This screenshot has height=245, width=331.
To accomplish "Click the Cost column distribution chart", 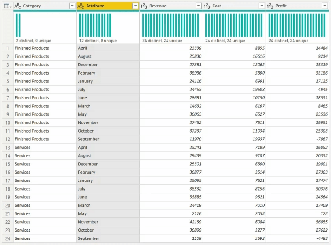I will 234,26.
